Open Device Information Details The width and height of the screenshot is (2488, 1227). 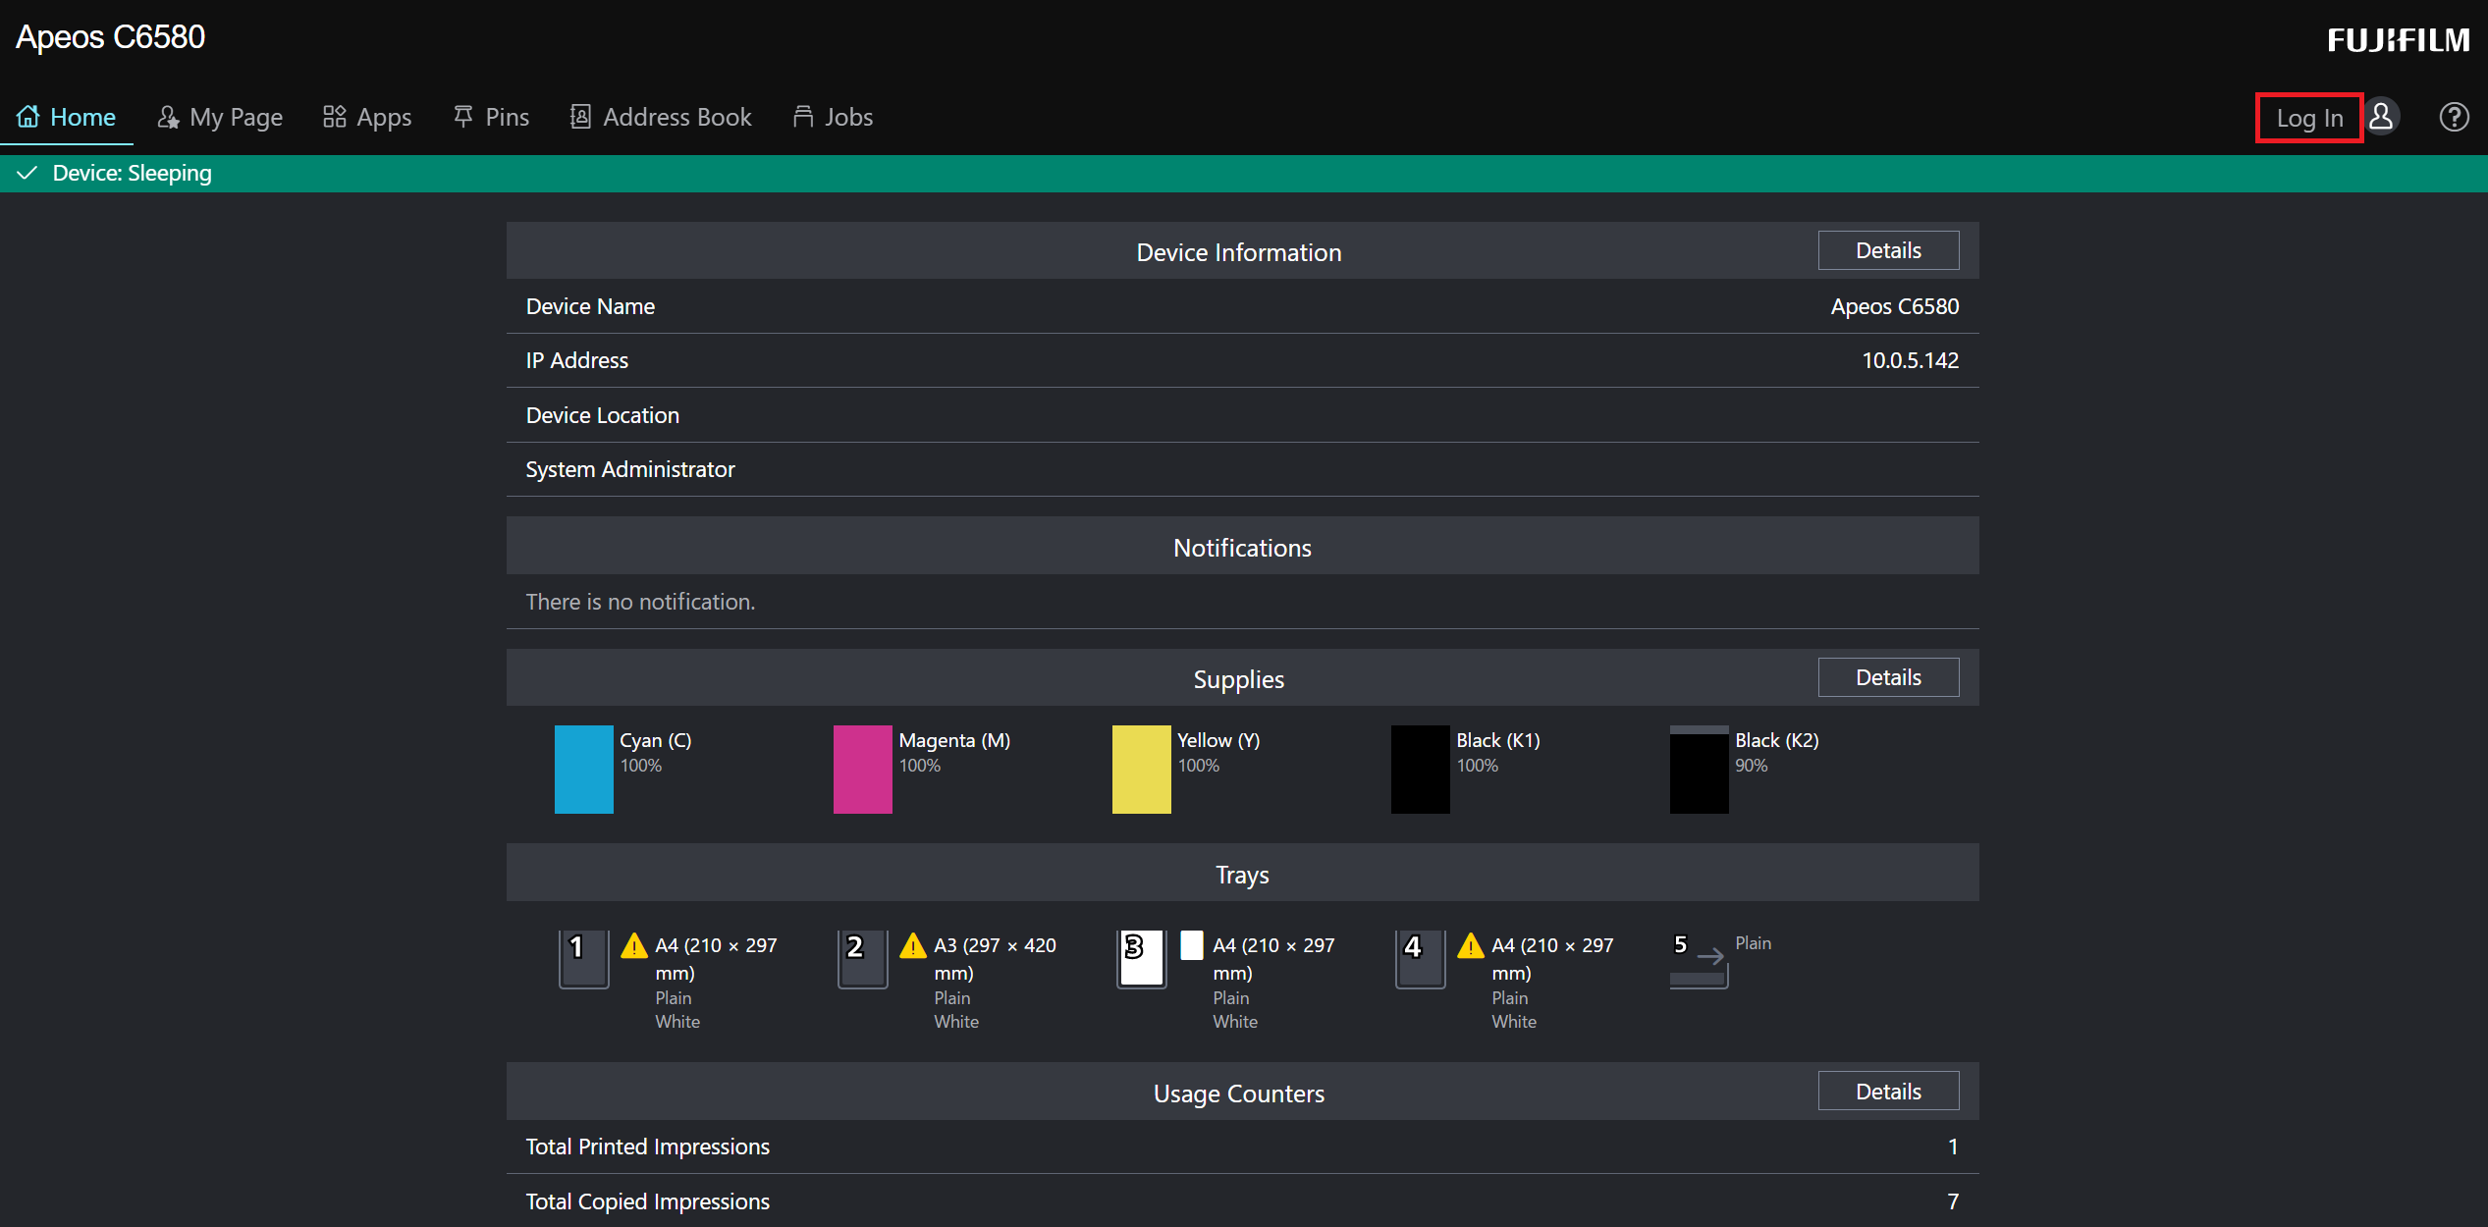coord(1887,250)
